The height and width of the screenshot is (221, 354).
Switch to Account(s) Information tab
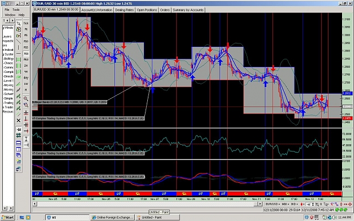[97, 10]
